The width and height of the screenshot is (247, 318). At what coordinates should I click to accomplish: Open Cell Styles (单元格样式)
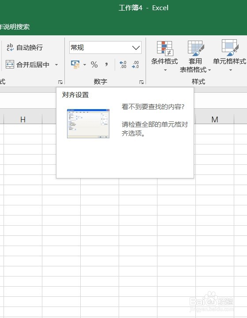[x=230, y=56]
